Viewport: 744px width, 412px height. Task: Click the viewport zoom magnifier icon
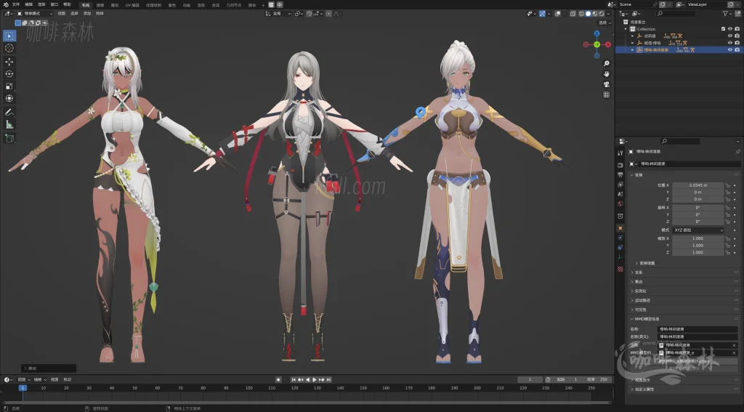pos(607,63)
